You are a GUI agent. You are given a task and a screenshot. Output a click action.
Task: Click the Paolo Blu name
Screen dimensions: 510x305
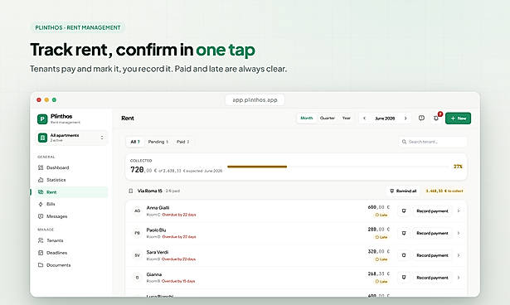click(x=156, y=230)
